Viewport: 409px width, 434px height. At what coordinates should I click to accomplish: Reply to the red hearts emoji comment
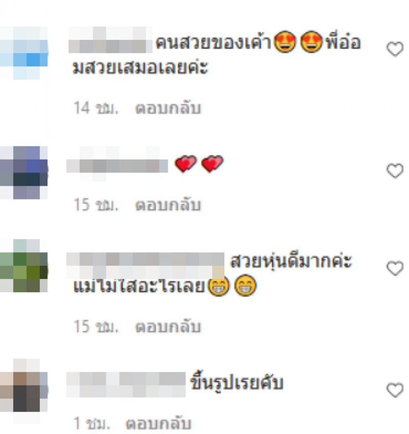[x=168, y=205]
